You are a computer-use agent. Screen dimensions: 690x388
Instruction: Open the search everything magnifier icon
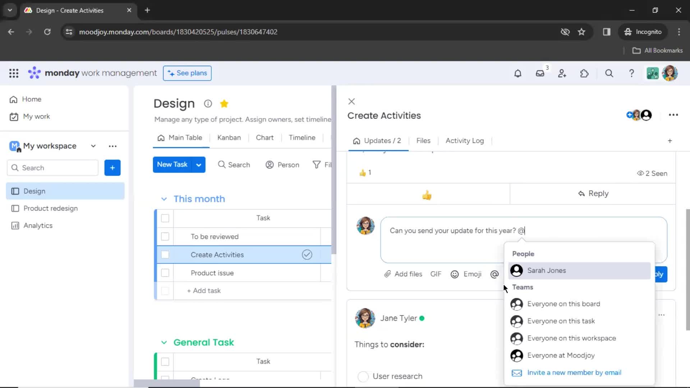click(609, 73)
